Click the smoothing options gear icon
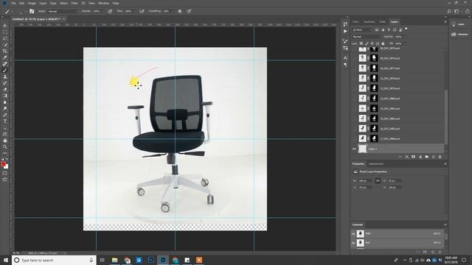The image size is (472, 265). point(180,11)
